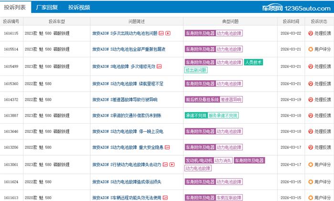Viewport: 334px width, 201px height.
Task: Click the 发动机/电动机 tag on row 1613061
Action: (198, 160)
